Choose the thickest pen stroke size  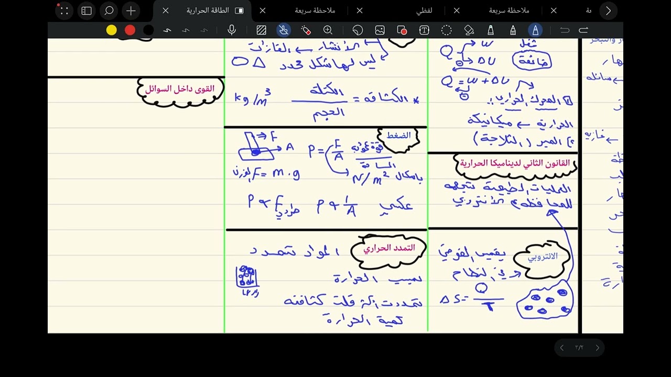[x=167, y=30]
